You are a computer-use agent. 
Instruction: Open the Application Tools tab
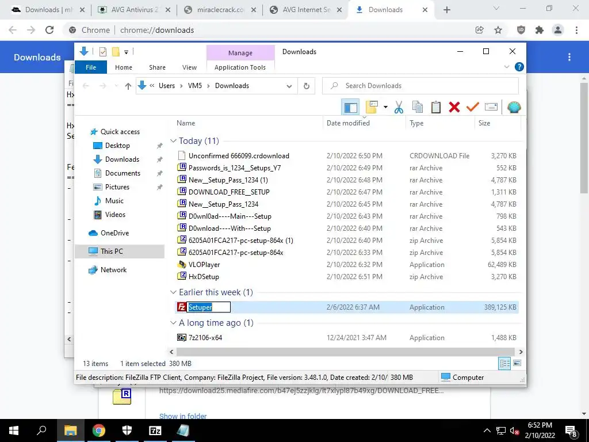(240, 67)
